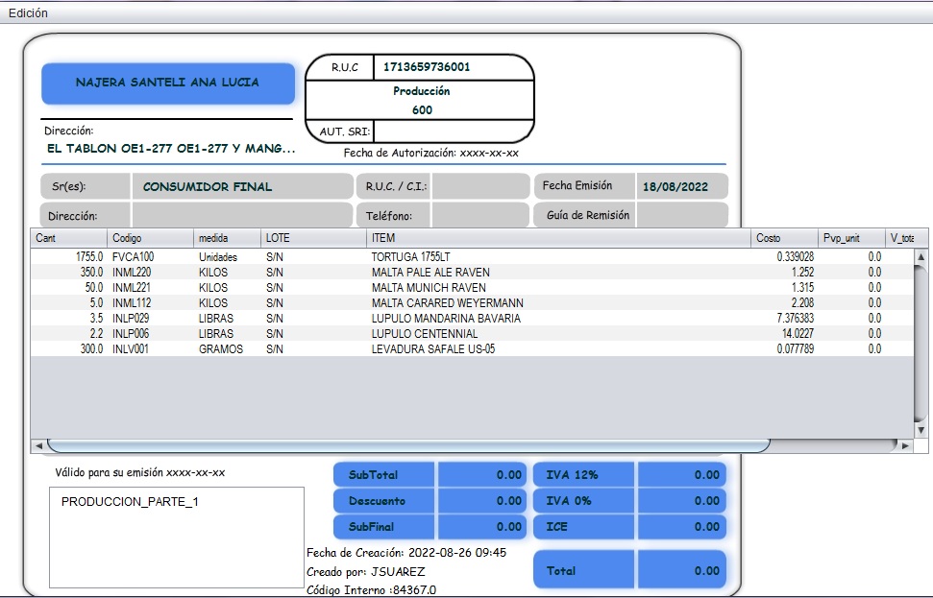933x598 pixels.
Task: Click the ITEM column header
Action: 557,238
